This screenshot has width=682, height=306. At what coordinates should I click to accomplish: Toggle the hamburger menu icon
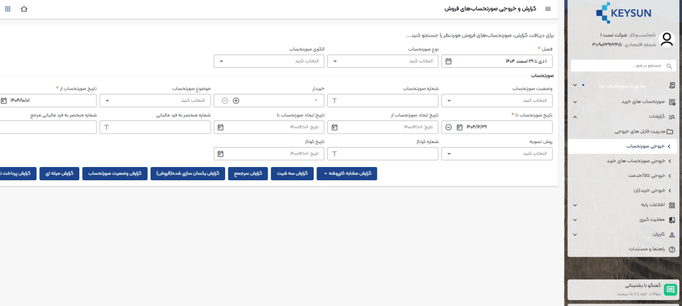548,9
